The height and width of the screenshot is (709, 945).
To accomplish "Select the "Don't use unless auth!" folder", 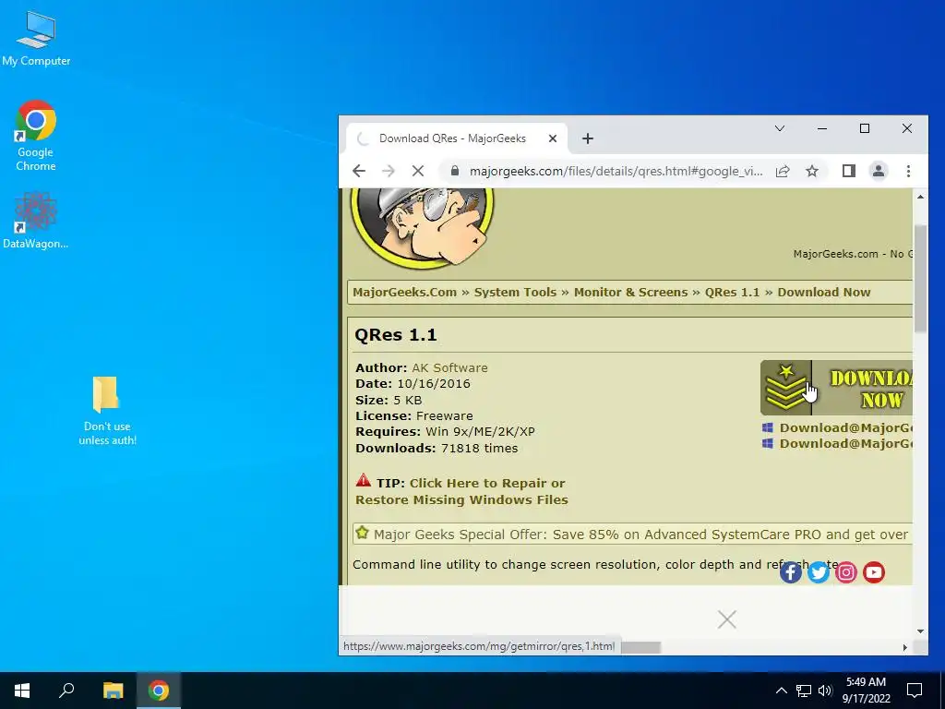I will point(107,410).
